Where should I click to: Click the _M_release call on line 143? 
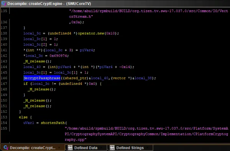(34, 61)
